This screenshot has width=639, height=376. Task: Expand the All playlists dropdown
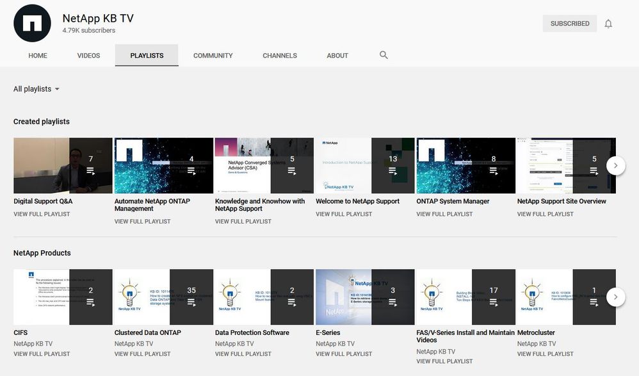[x=36, y=89]
